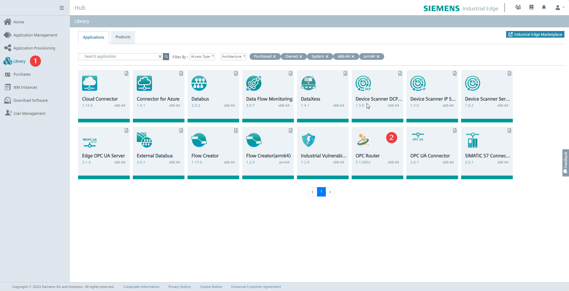Viewport: 569px width, 291px height.
Task: Click the search magnifier button
Action: 166,56
